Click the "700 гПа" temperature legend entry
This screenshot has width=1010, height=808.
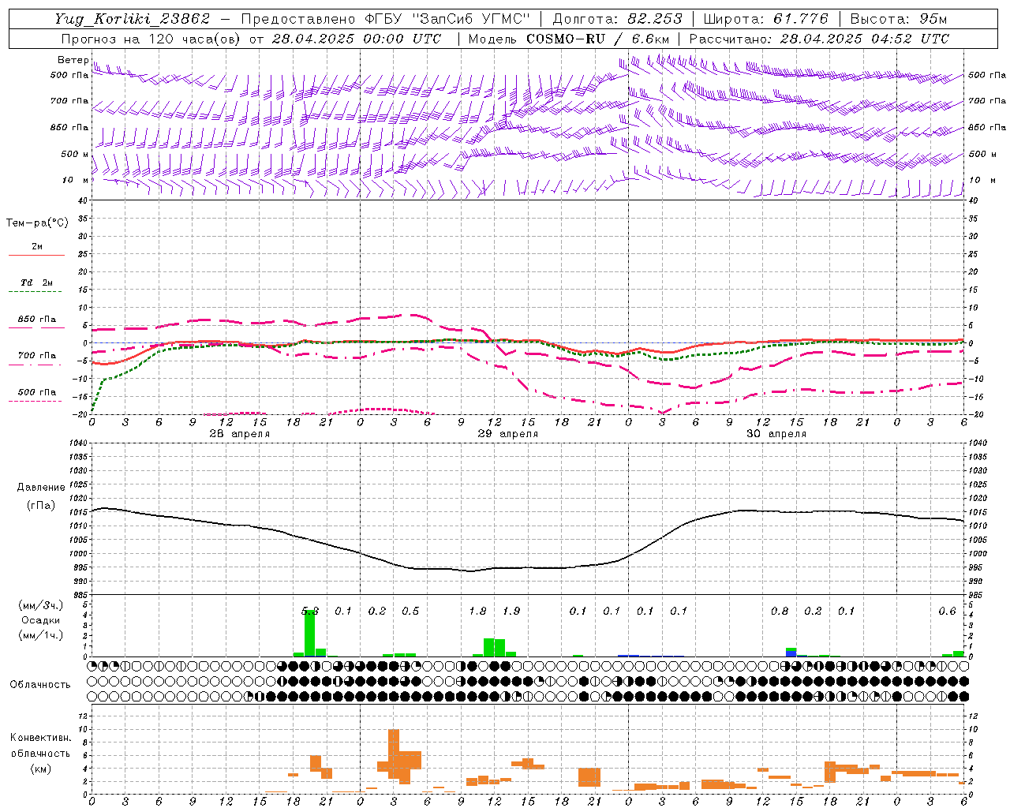pyautogui.click(x=37, y=356)
